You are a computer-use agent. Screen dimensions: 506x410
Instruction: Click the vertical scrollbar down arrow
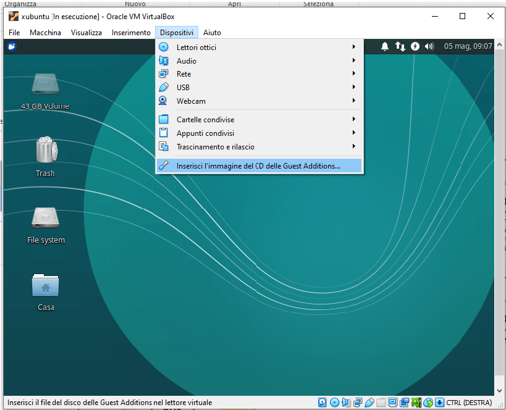point(500,390)
